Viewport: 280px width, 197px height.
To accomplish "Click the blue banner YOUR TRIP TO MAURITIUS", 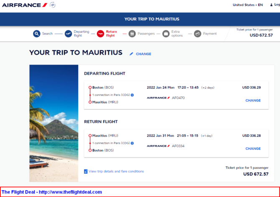I will pyautogui.click(x=152, y=19).
